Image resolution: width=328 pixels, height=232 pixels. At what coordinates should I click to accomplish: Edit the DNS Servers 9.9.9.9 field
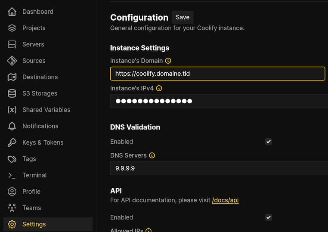coord(219,168)
